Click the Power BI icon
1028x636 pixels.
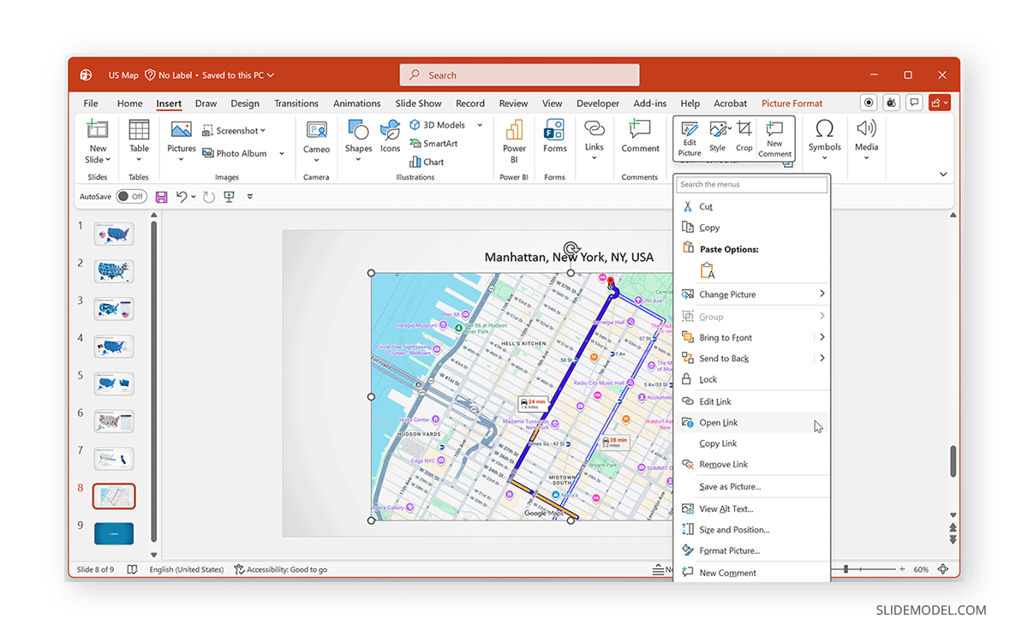[514, 130]
